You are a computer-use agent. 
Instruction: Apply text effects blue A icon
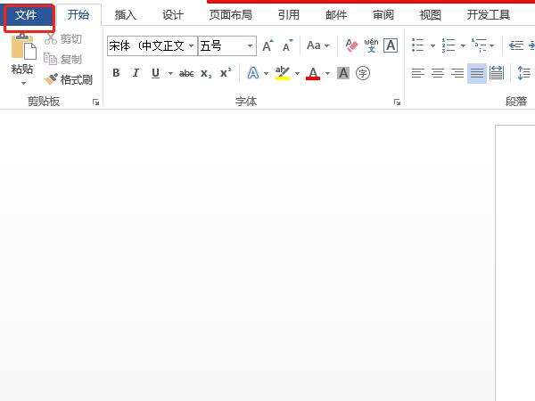pyautogui.click(x=253, y=73)
